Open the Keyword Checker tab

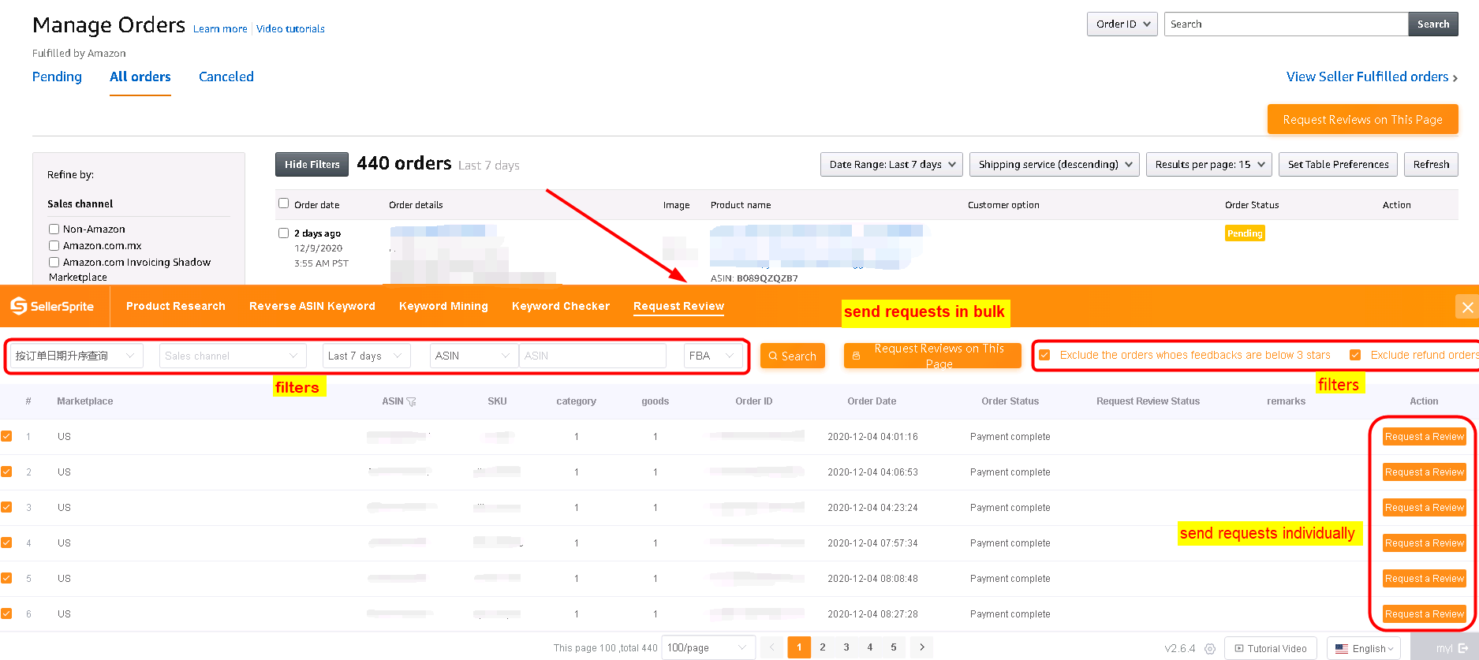(561, 306)
